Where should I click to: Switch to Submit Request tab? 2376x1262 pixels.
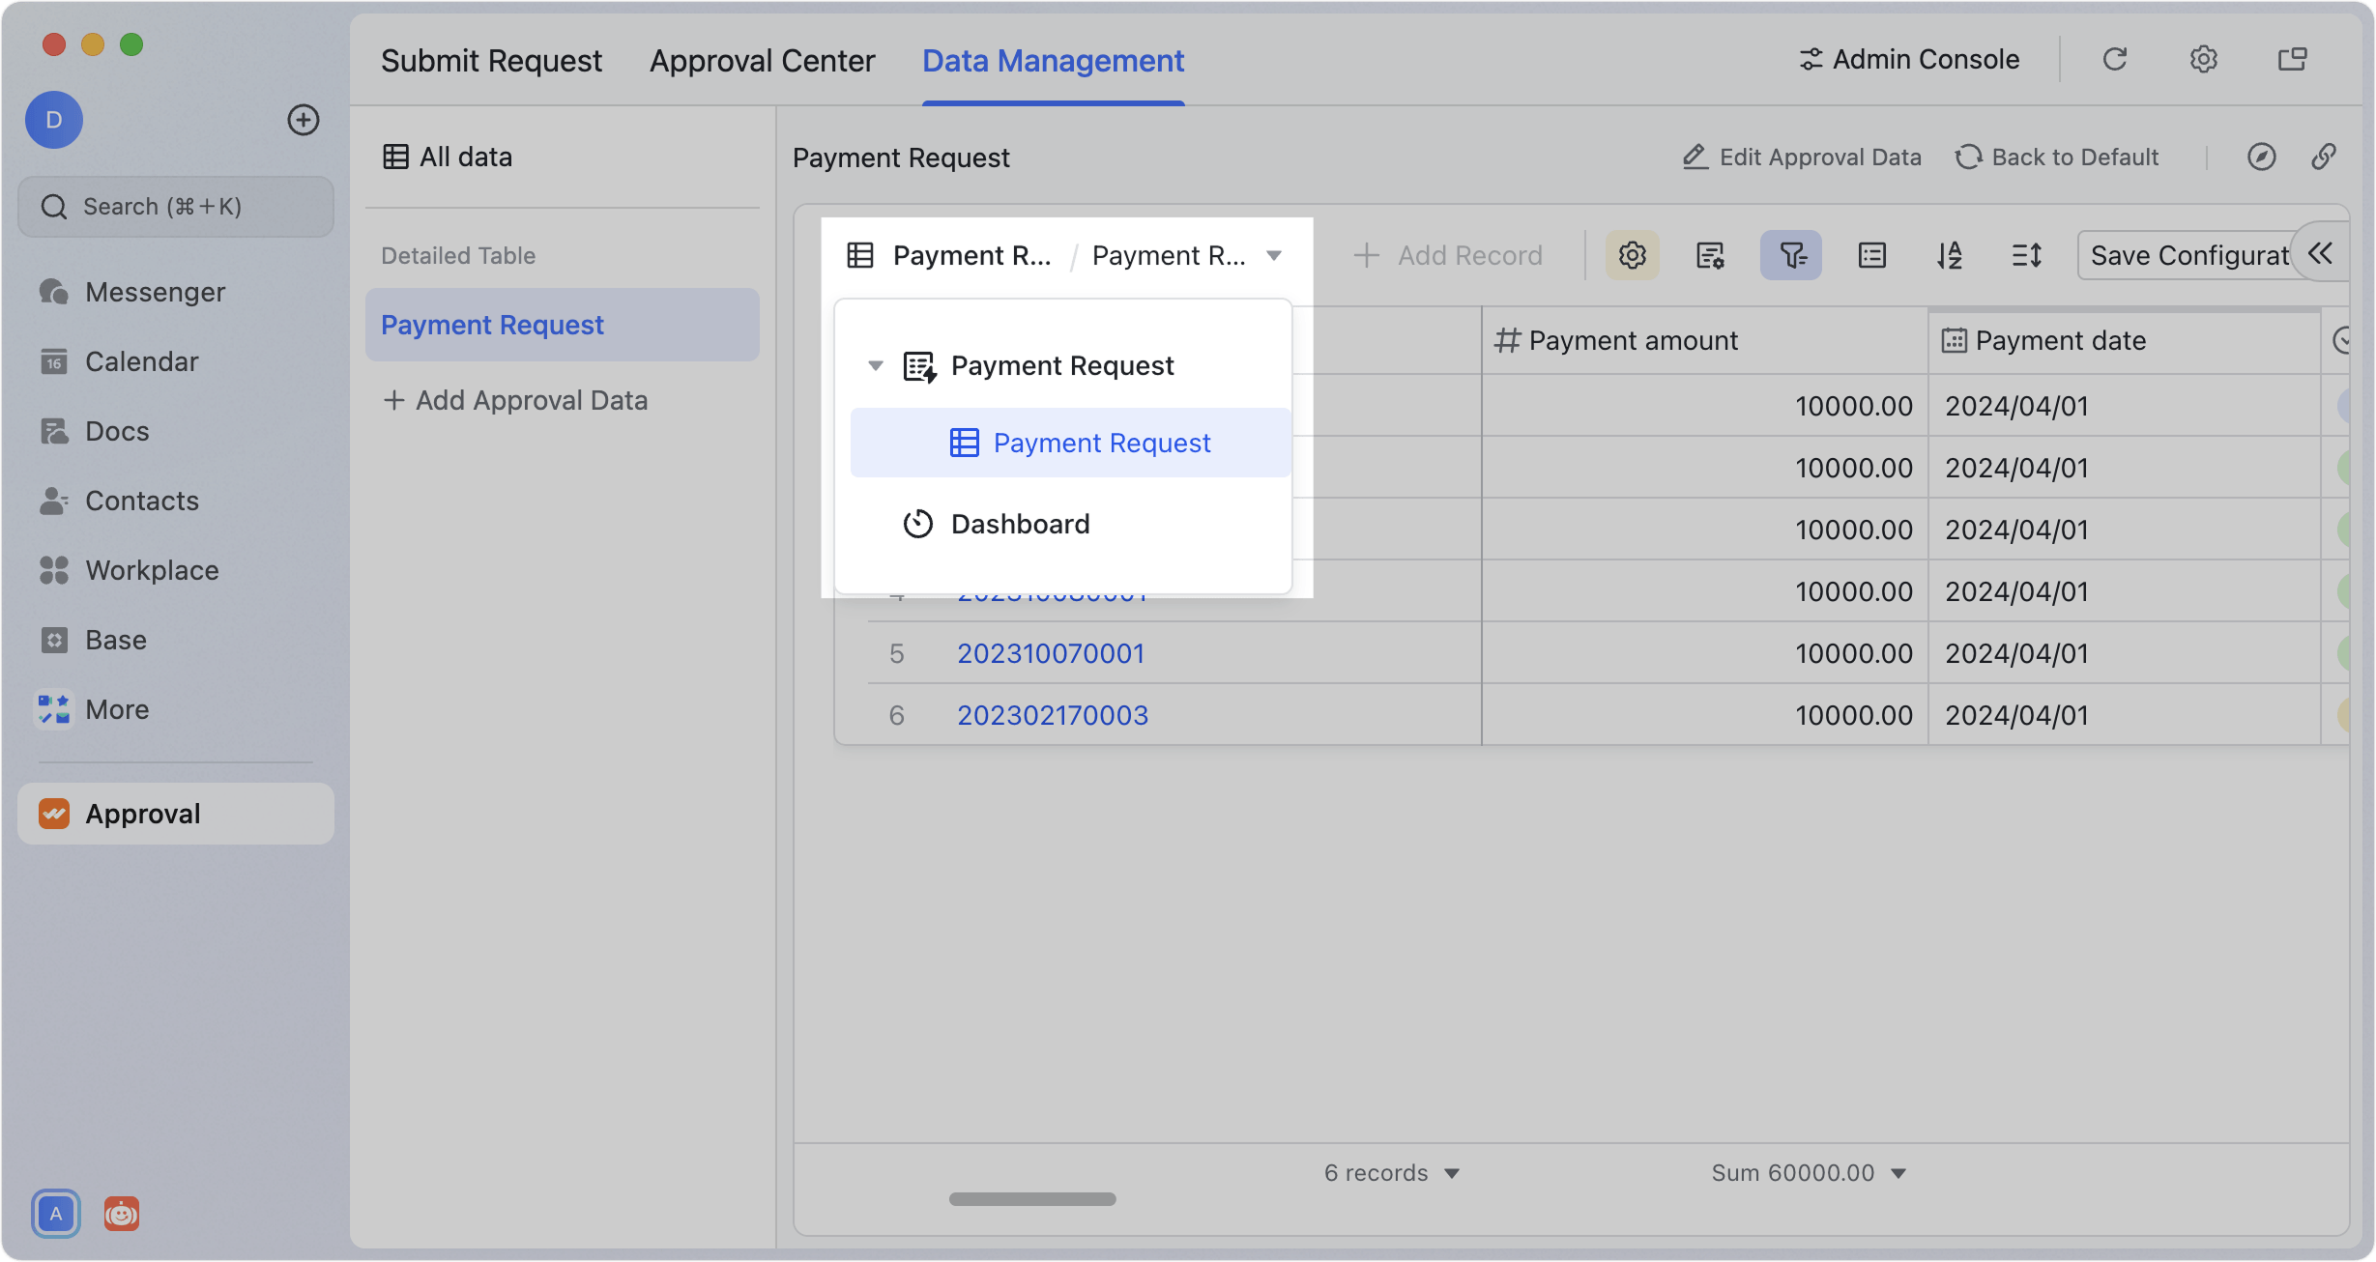[x=491, y=60]
